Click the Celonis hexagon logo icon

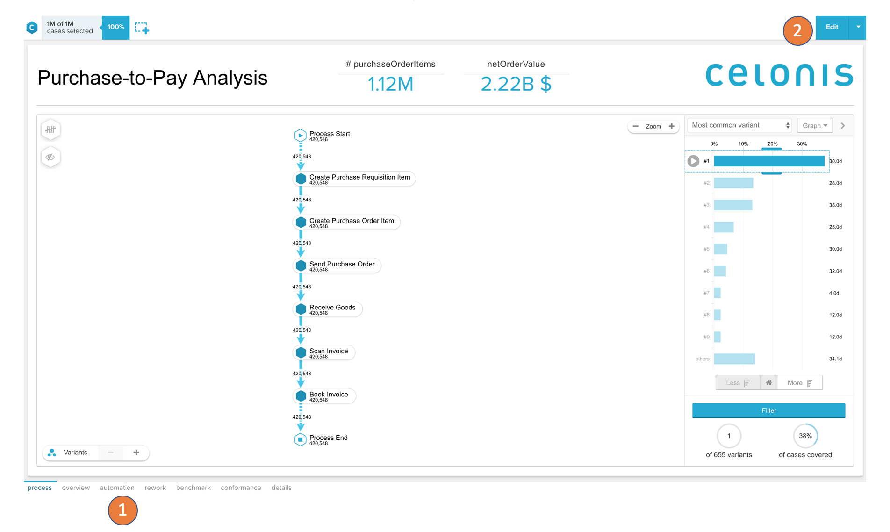[32, 28]
